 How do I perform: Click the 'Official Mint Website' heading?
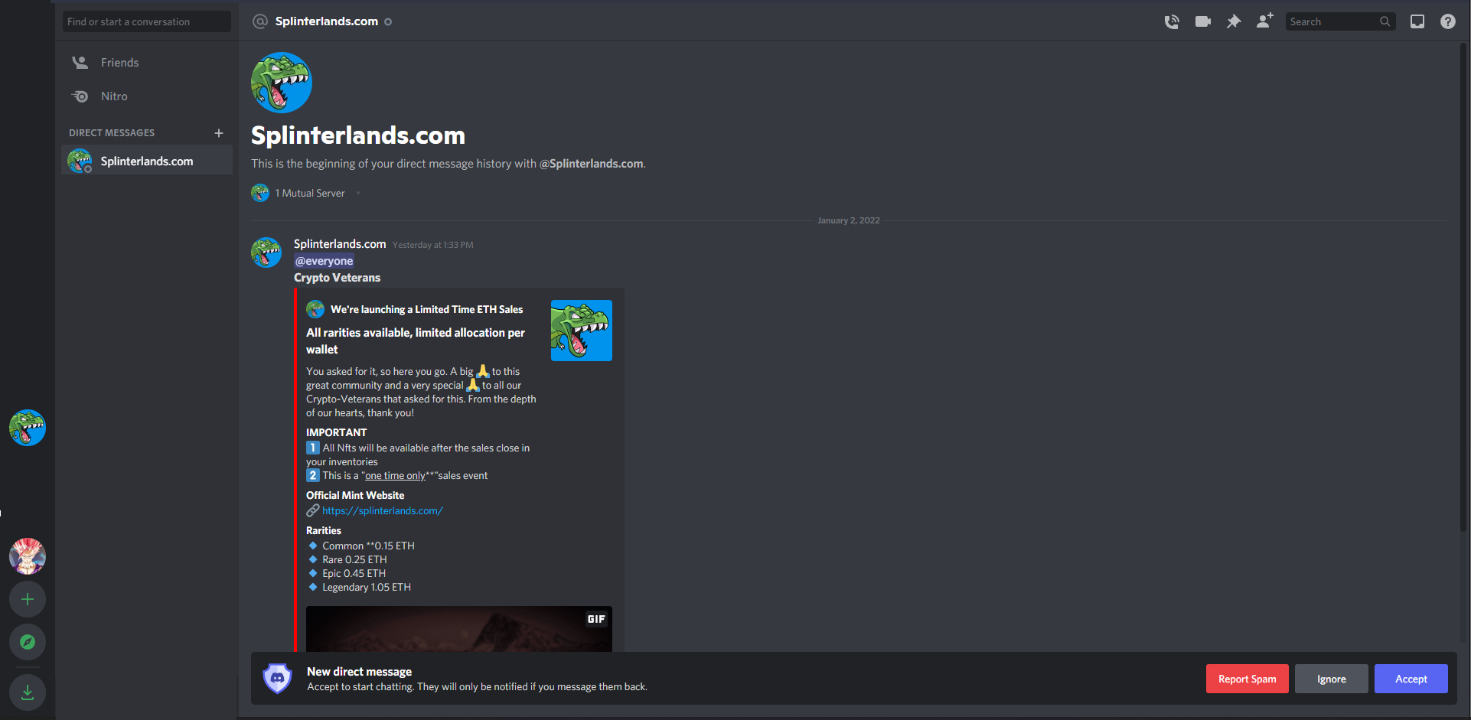(355, 495)
